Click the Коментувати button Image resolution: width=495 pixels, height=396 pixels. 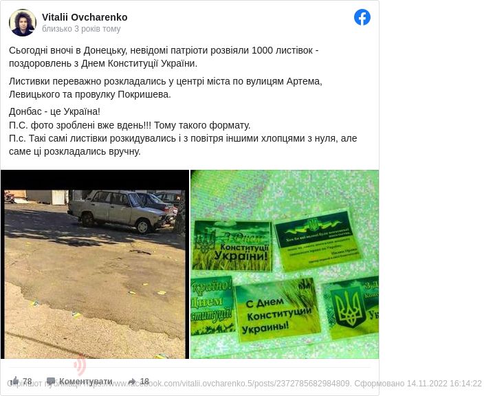(85, 382)
